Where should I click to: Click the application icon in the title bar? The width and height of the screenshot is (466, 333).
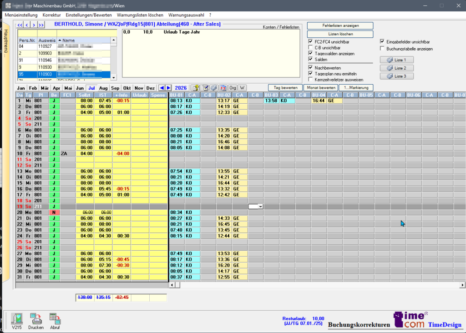[x=8, y=5]
